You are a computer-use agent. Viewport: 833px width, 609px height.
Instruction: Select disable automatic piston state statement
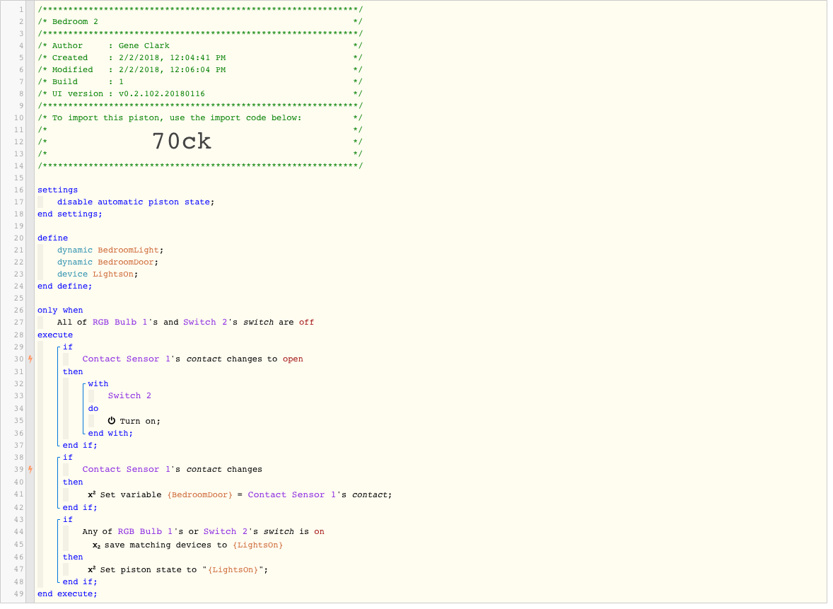(x=136, y=202)
